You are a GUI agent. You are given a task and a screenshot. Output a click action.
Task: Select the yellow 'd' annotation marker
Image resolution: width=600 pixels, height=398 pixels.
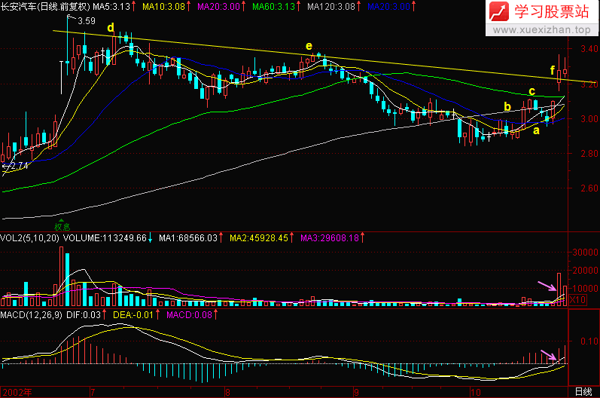click(x=111, y=29)
